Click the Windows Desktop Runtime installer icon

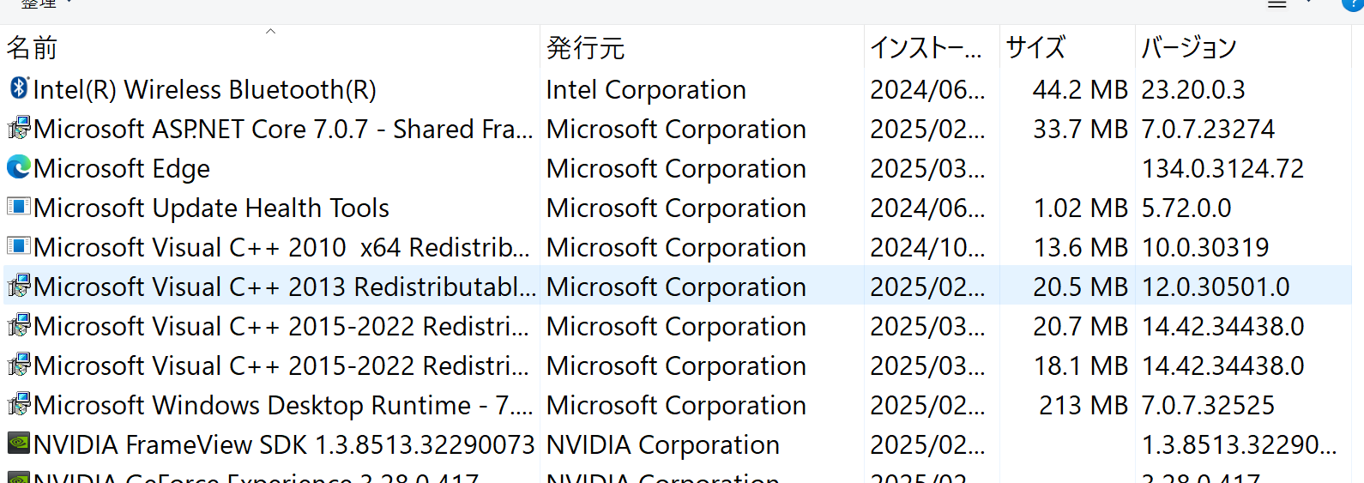click(x=19, y=404)
